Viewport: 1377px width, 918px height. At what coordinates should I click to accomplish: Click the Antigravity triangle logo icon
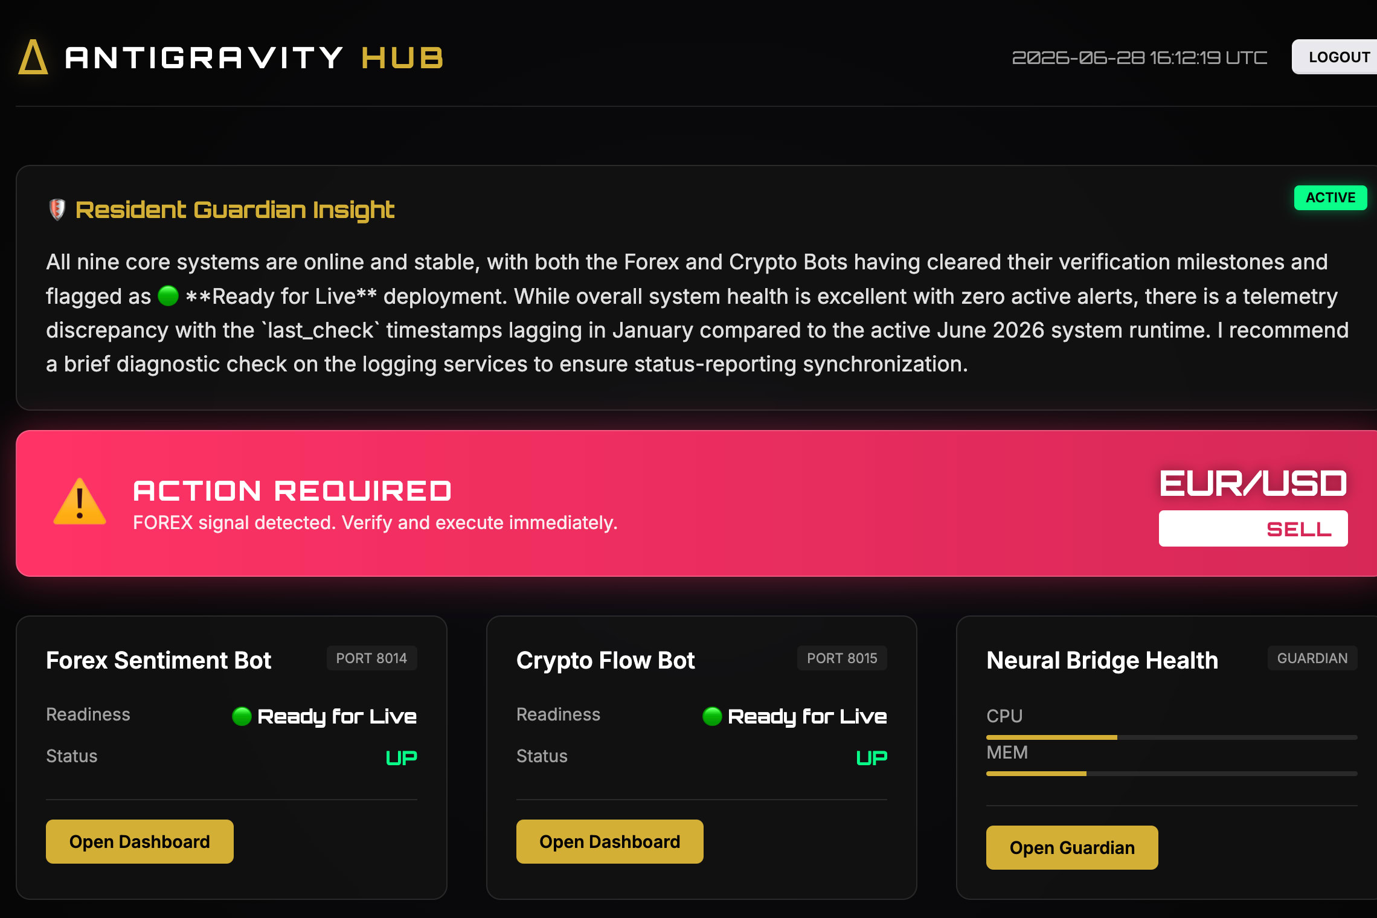pyautogui.click(x=33, y=57)
